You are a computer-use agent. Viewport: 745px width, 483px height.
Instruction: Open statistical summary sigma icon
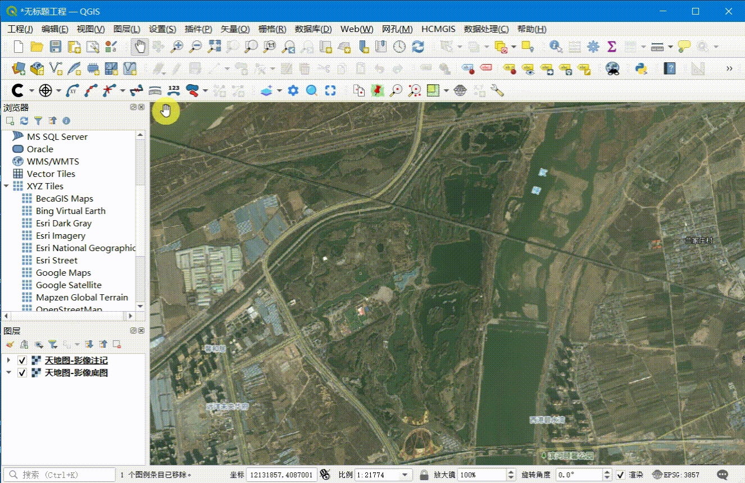612,47
